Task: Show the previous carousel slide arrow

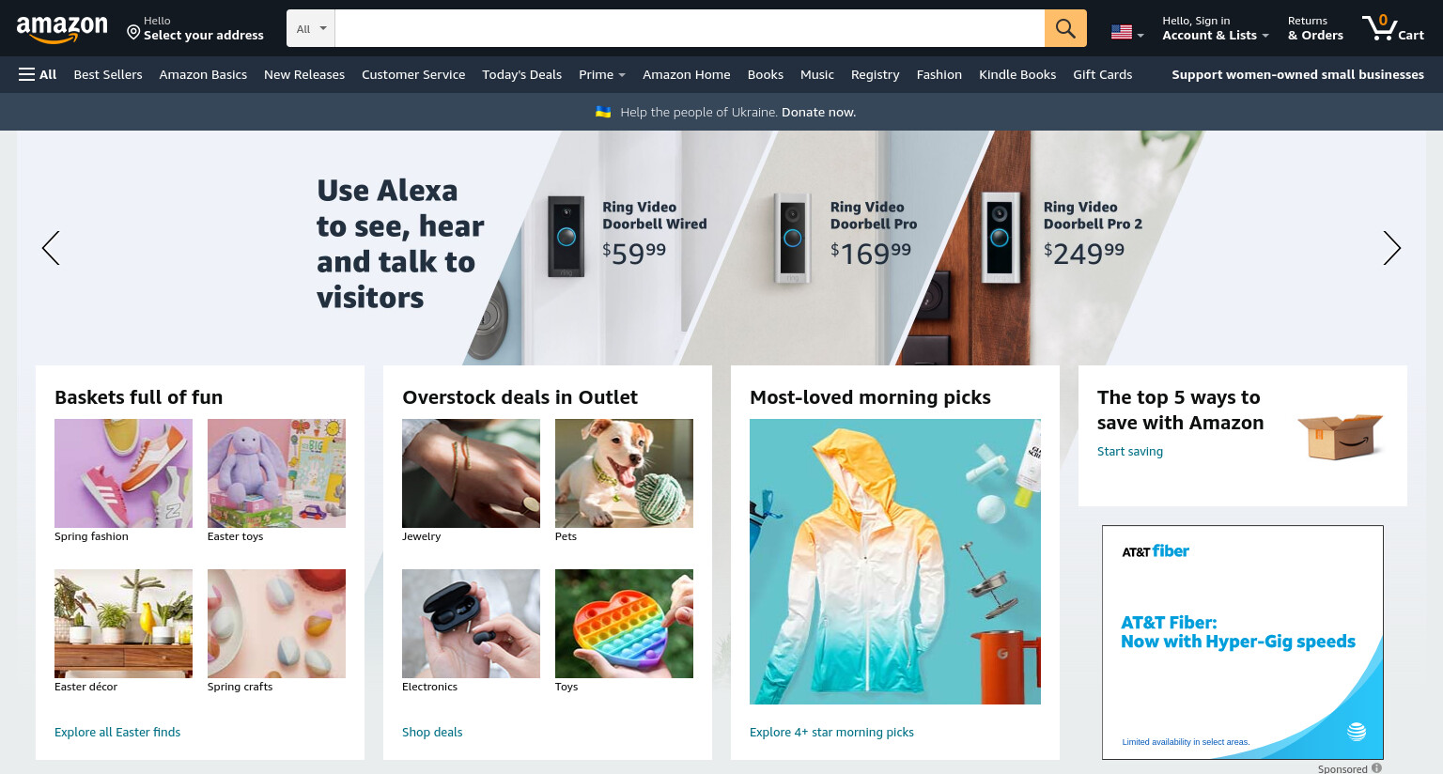Action: tap(51, 248)
